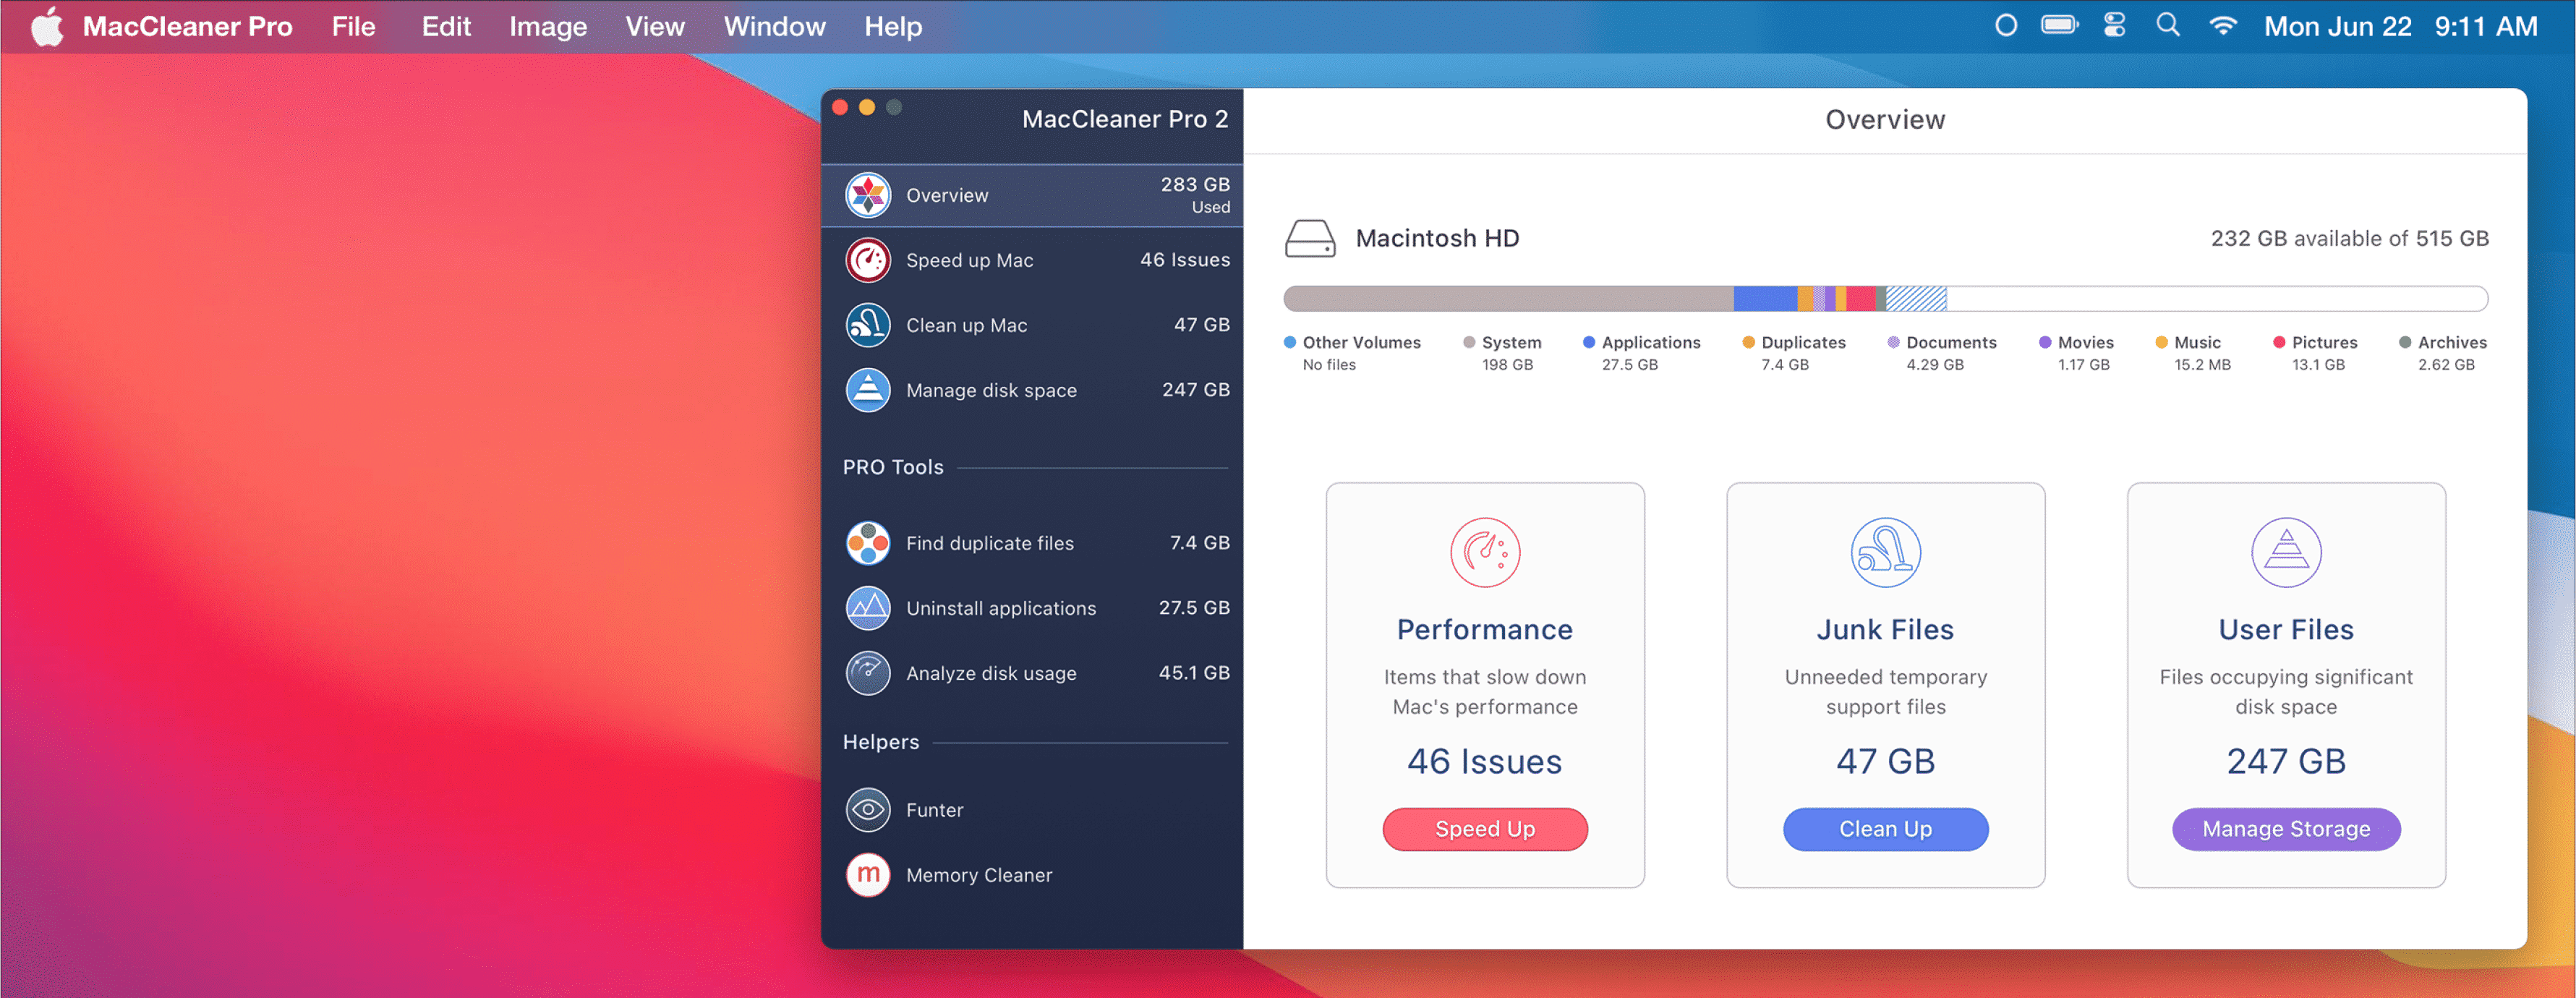
Task: Click the Movies 1.17 GB legend entry
Action: pyautogui.click(x=2076, y=353)
